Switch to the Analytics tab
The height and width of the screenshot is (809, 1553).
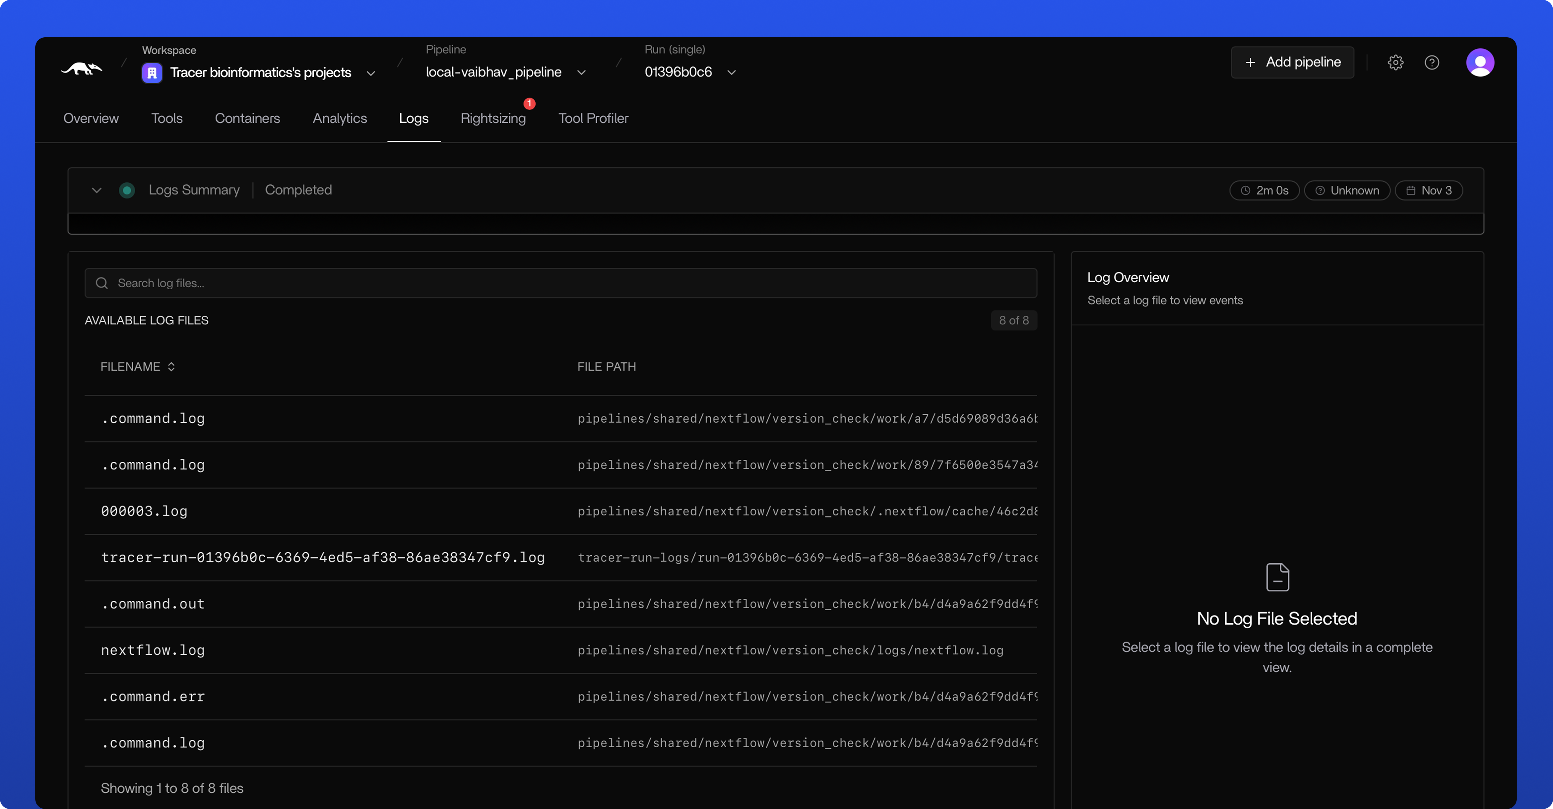click(x=339, y=118)
